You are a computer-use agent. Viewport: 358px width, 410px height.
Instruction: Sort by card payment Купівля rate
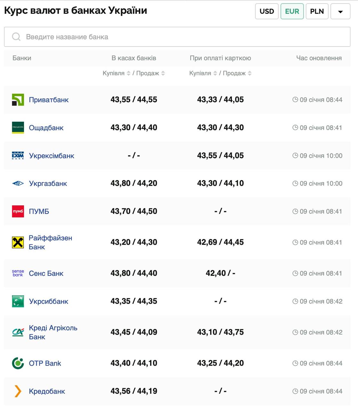[x=215, y=73]
